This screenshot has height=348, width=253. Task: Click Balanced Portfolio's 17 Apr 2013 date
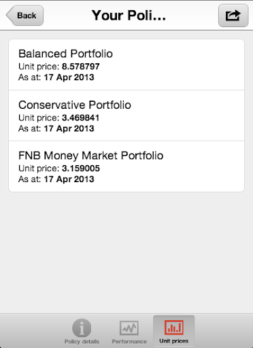pyautogui.click(x=69, y=77)
